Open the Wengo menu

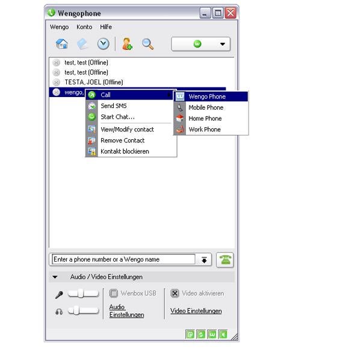pos(59,27)
